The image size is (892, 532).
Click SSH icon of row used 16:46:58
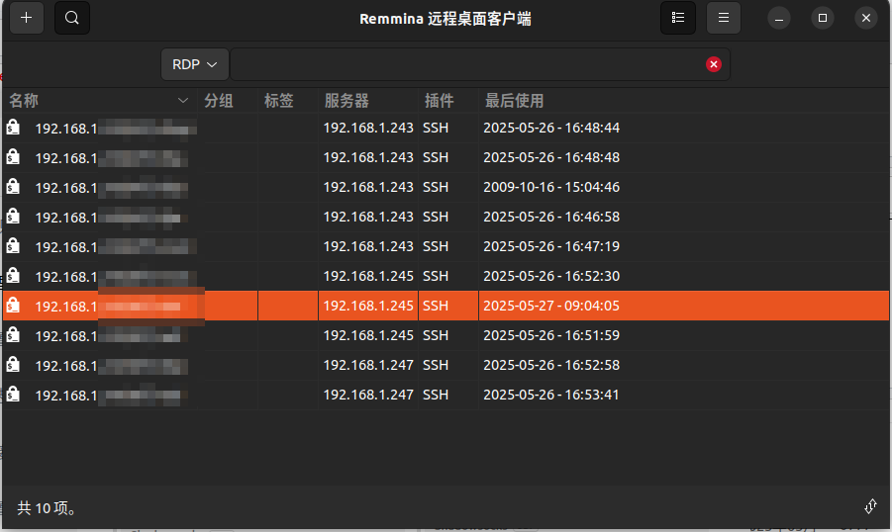(13, 216)
